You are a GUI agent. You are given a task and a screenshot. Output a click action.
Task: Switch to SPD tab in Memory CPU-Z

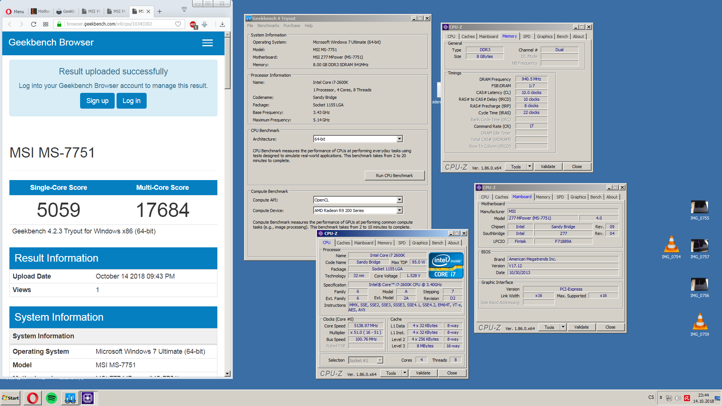click(526, 36)
